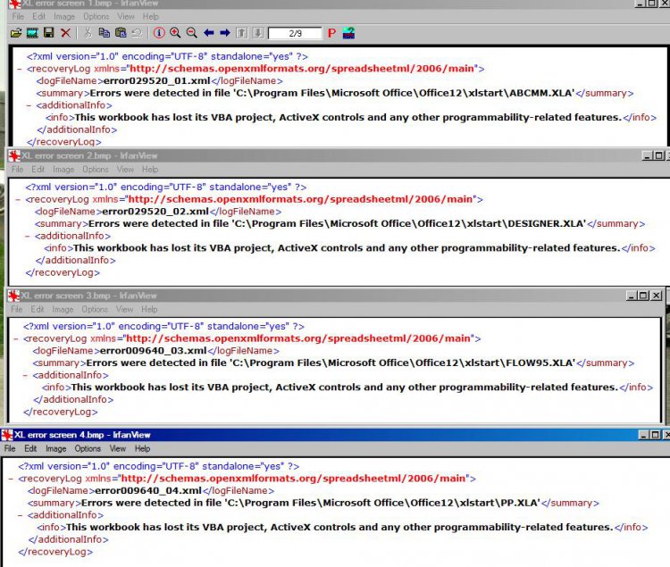Open Edit menu in XL error screen 3 window

coord(38,309)
